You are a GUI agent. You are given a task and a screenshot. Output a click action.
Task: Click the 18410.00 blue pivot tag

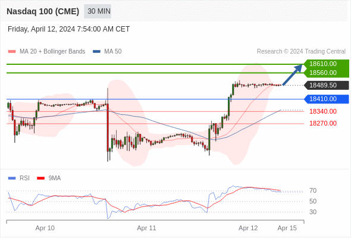coord(327,99)
